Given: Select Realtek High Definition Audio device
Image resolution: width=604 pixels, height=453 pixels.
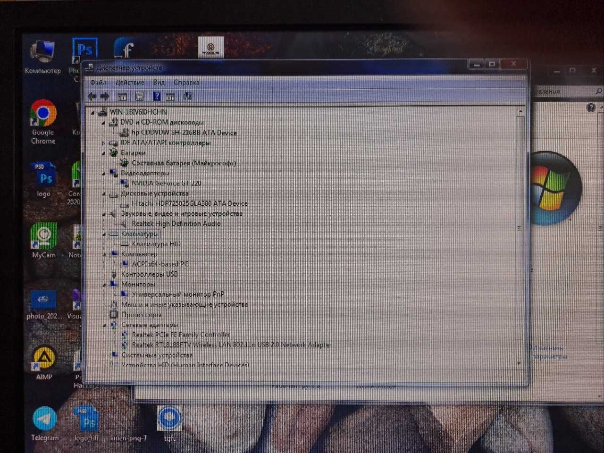Looking at the screenshot, I should coord(176,224).
